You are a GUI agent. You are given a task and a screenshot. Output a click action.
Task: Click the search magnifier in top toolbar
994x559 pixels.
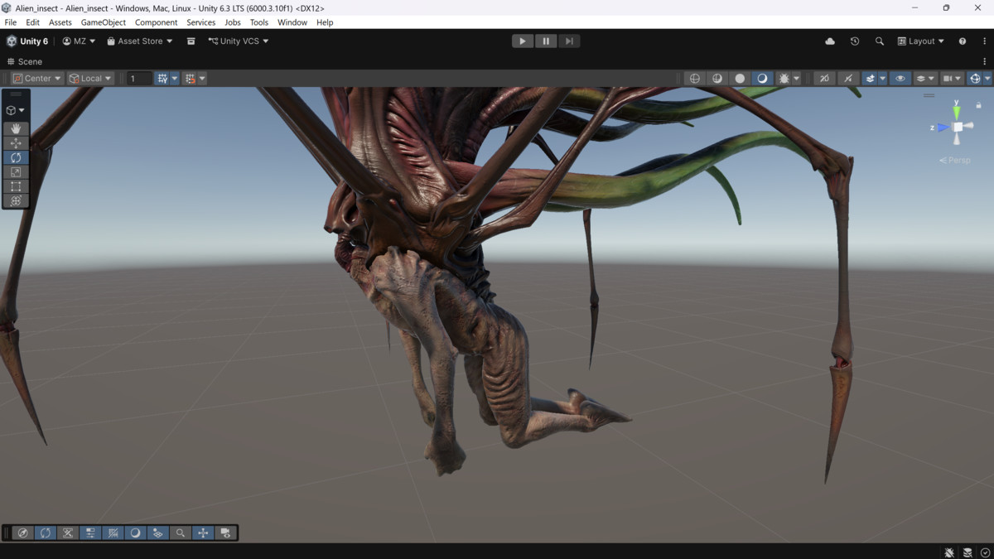(x=879, y=41)
